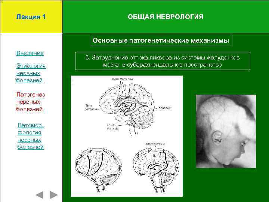Click the ОБЩАЯ НЕВРОЛОГИЯ heading
The height and width of the screenshot is (202, 269).
(x=166, y=17)
